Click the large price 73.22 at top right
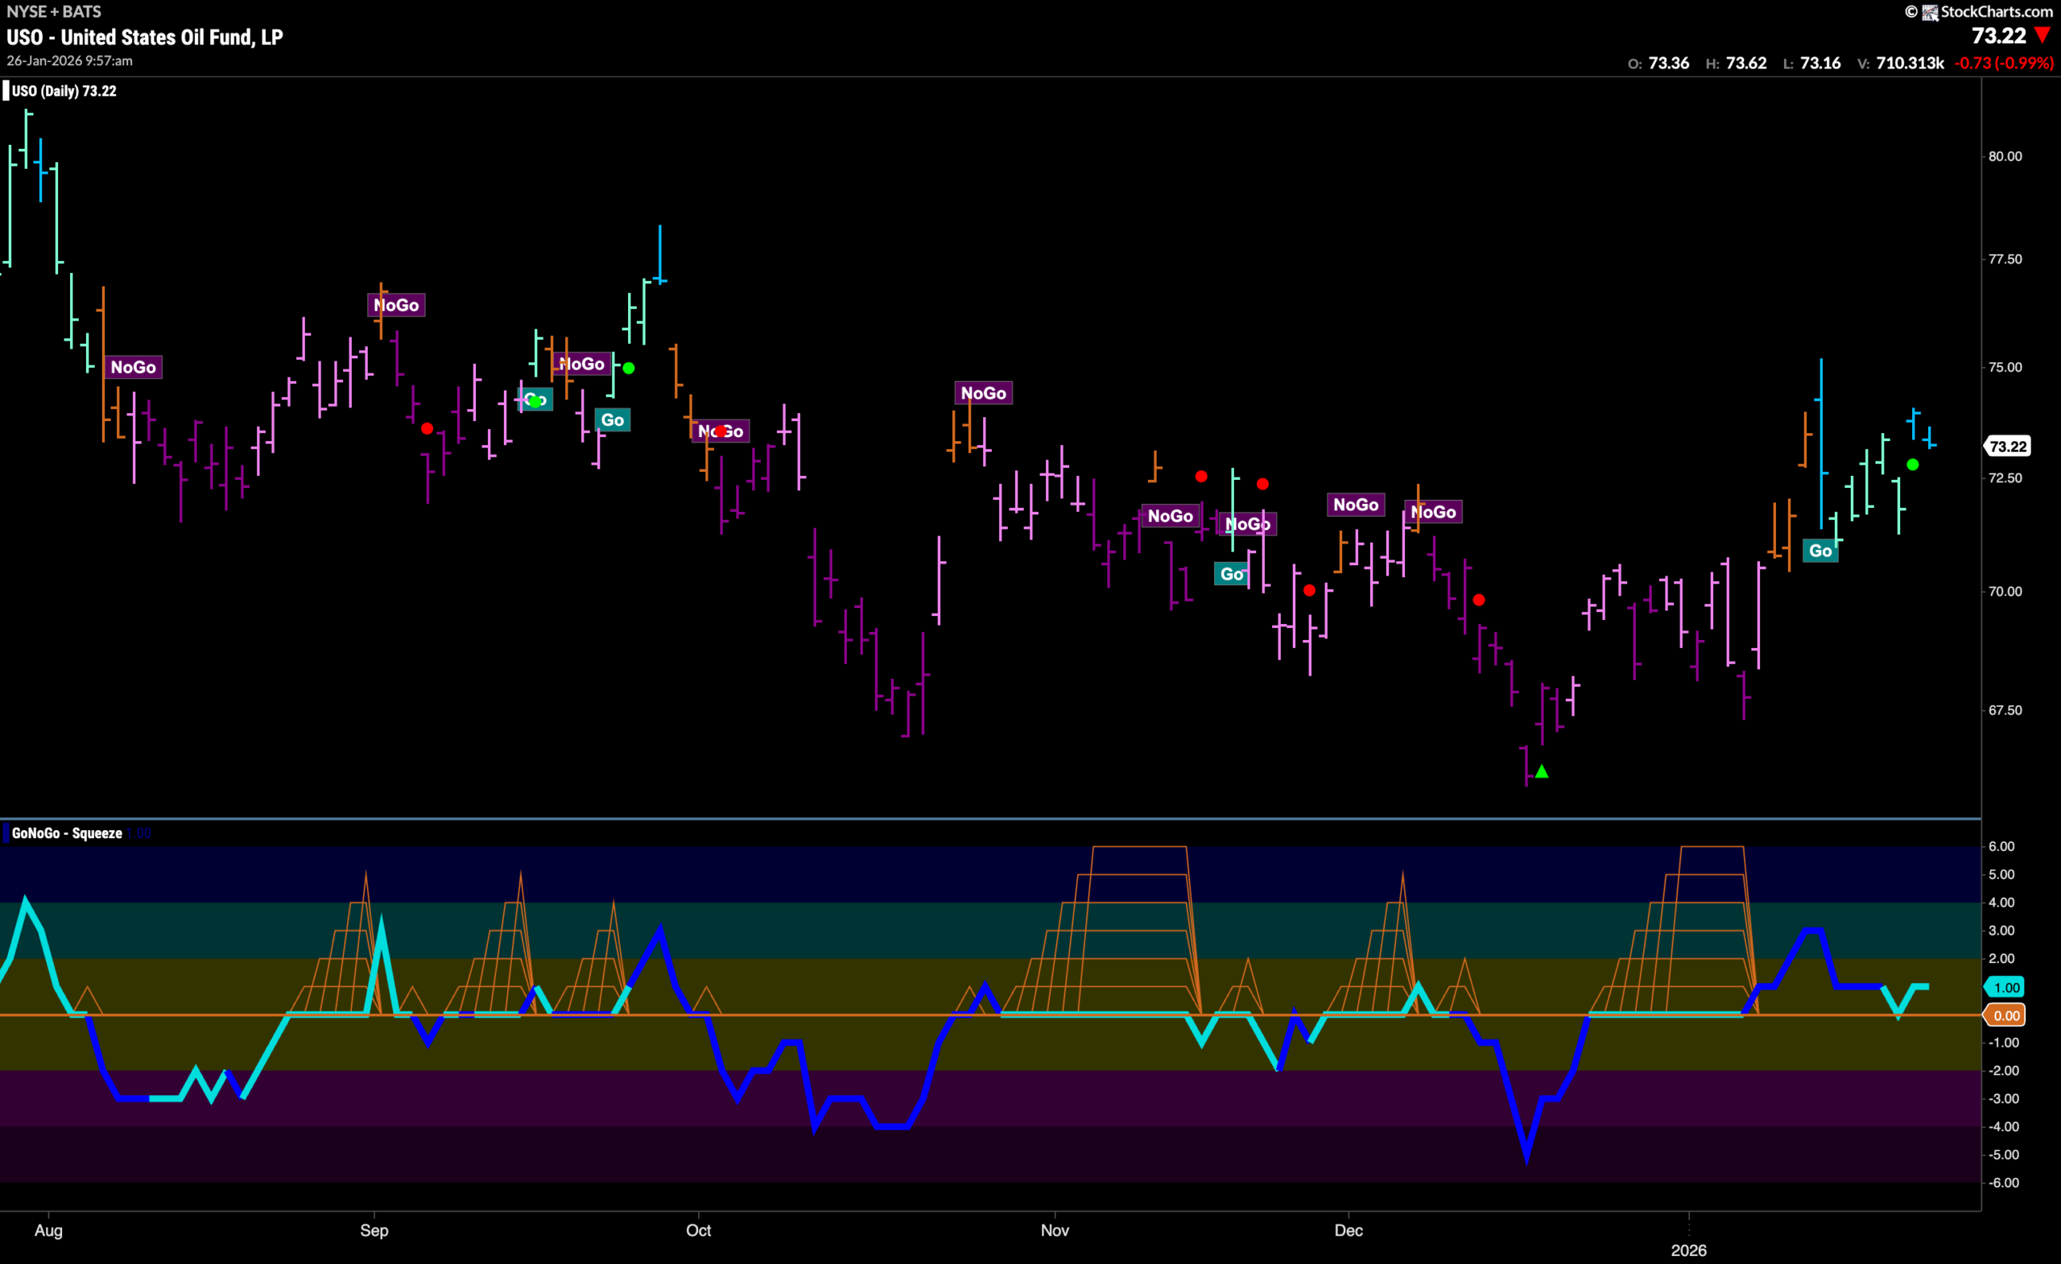 tap(1999, 36)
